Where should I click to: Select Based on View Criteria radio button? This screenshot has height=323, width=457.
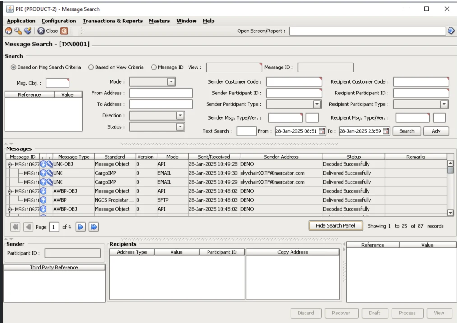[x=91, y=67]
